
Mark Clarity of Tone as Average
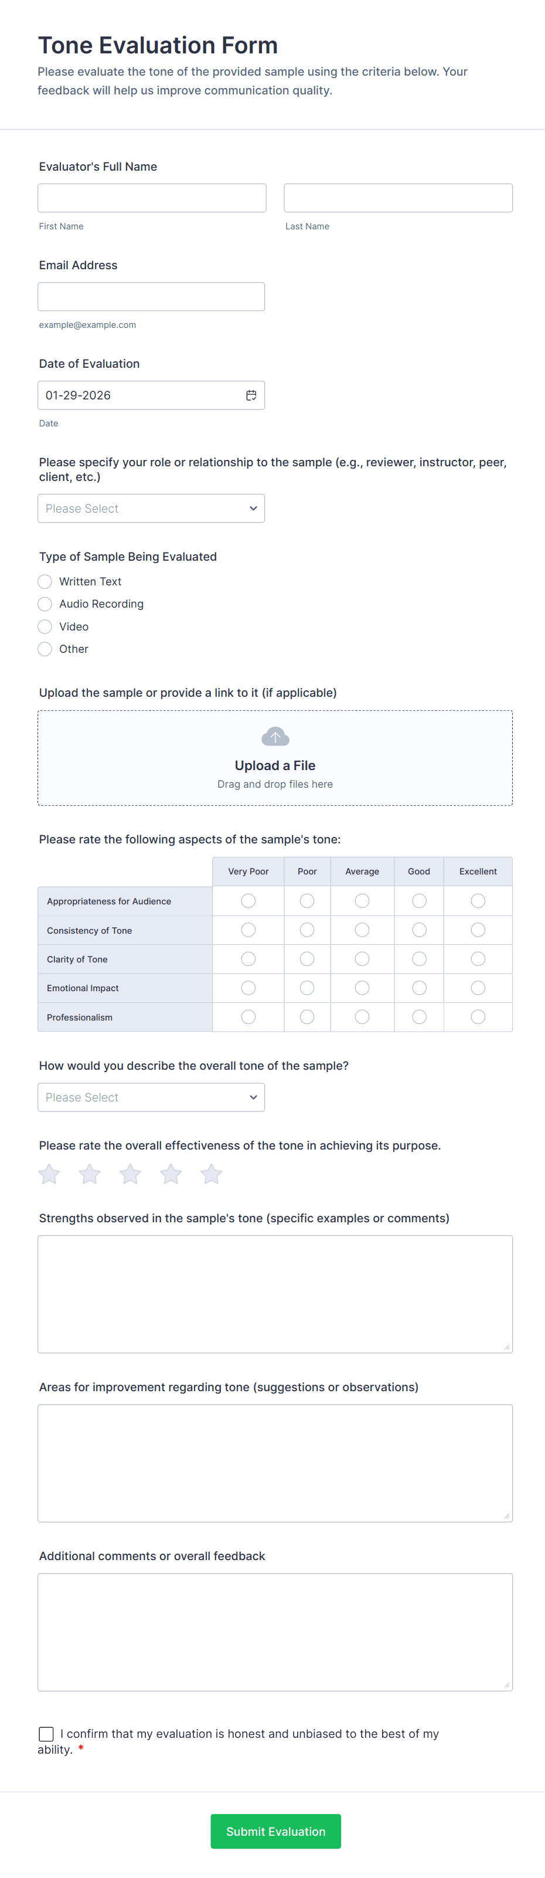362,959
